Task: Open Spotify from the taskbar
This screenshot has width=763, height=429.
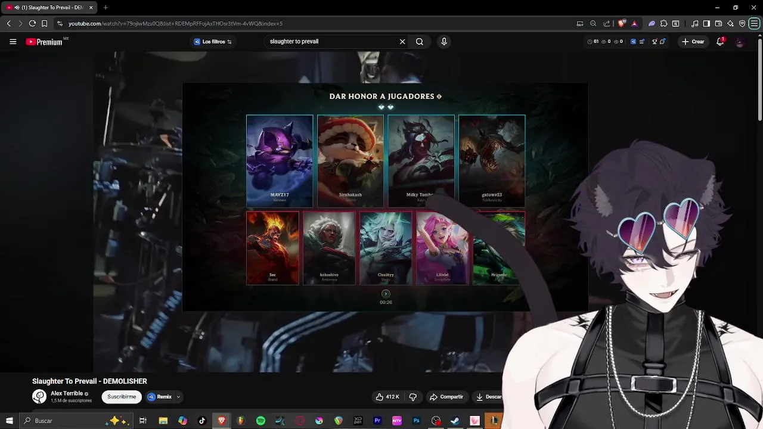Action: click(x=260, y=421)
